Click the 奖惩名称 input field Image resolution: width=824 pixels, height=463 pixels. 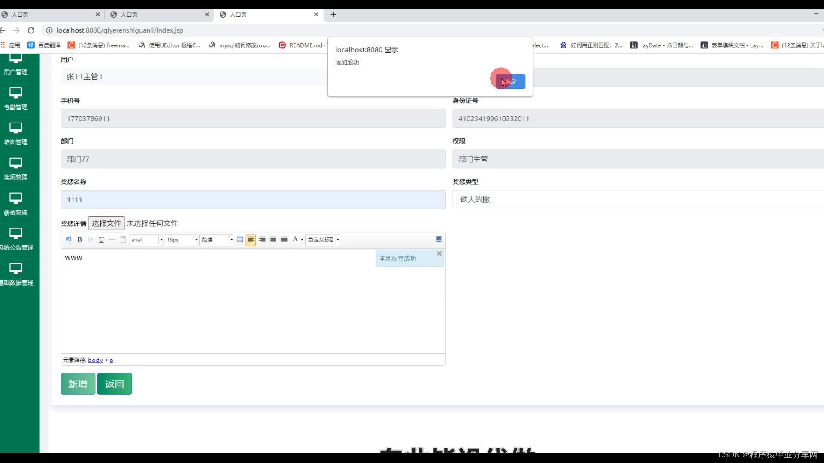tap(253, 200)
